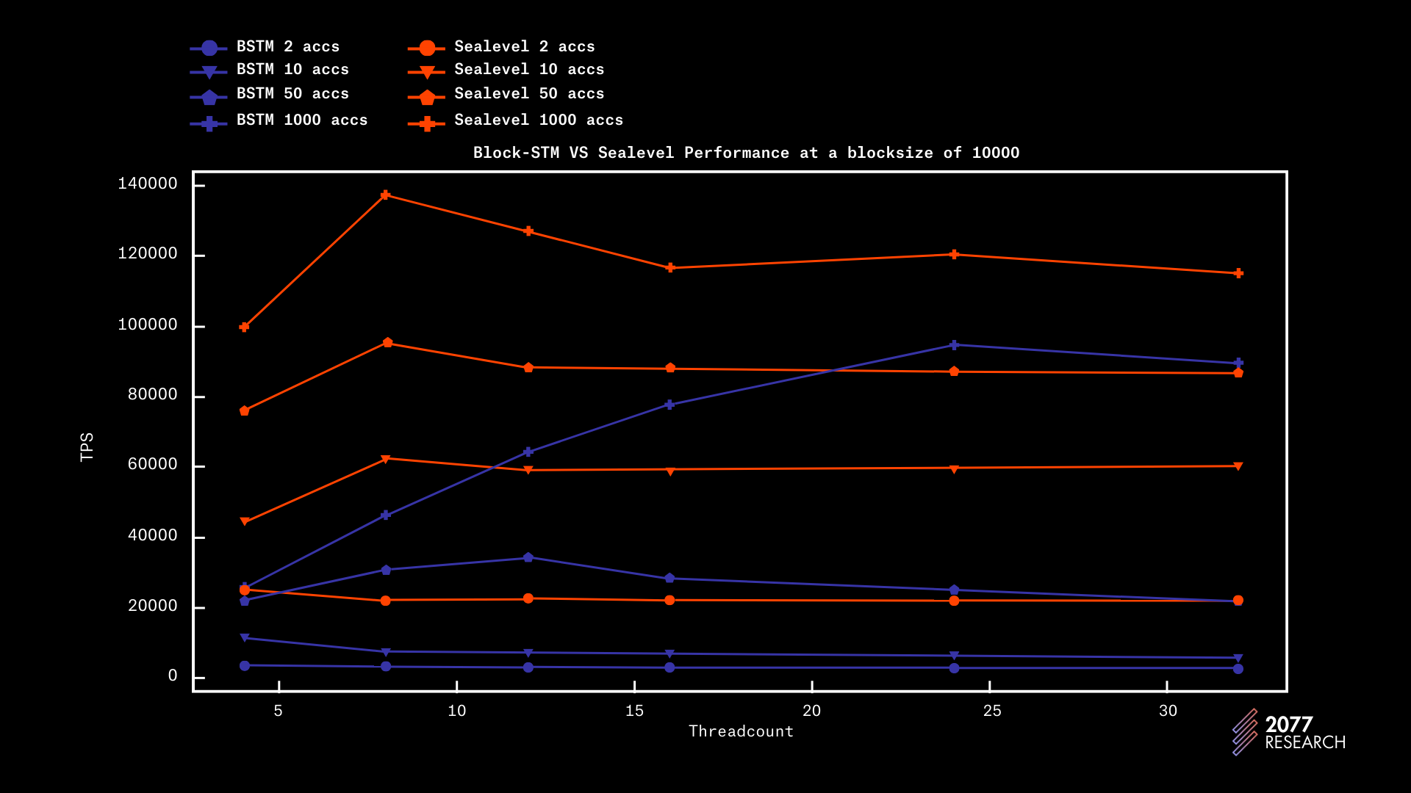Click the Sealevel 2 accs circle legend marker

[x=427, y=48]
